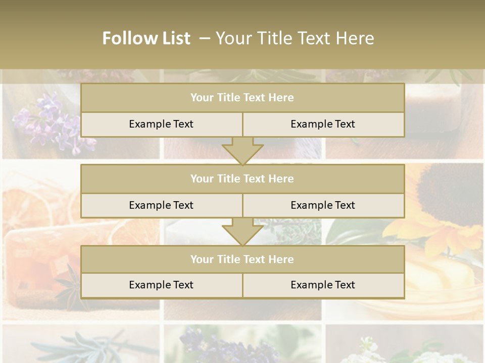Click the white flowers photo at bottom right
The width and height of the screenshot is (485, 363).
pyautogui.click(x=404, y=348)
